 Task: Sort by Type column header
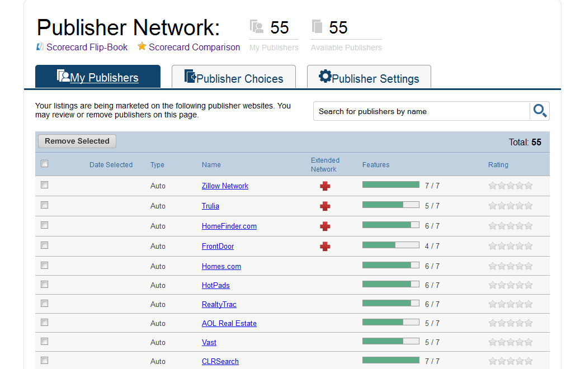157,164
